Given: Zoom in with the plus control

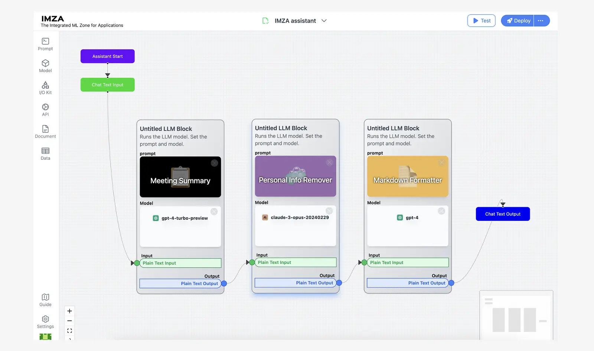Looking at the screenshot, I should (x=69, y=311).
